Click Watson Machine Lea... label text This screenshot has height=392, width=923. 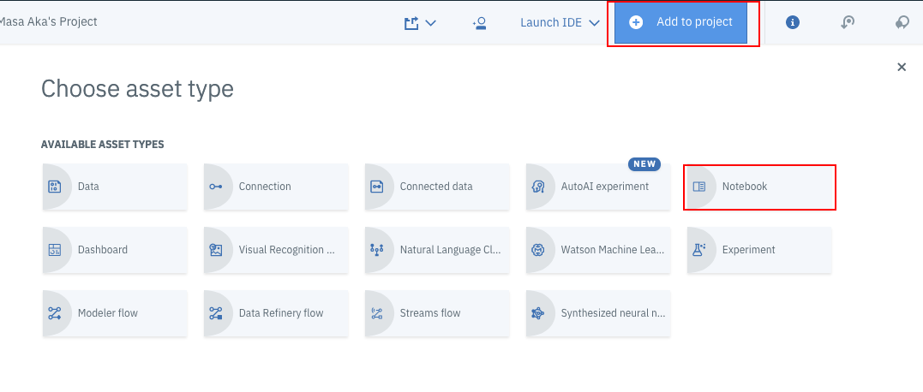(612, 250)
